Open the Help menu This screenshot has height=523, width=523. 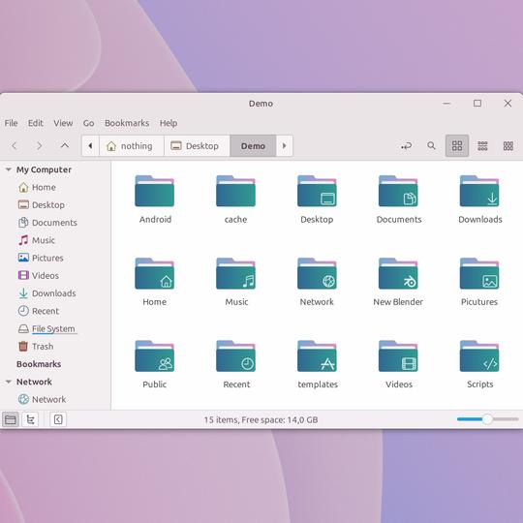coord(169,123)
